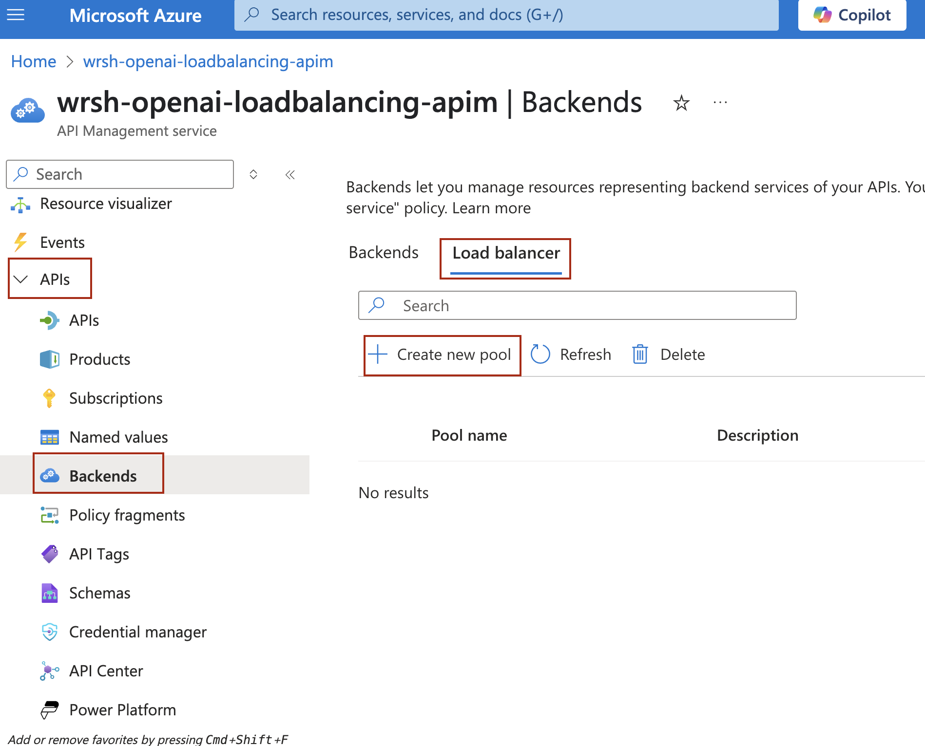Click the Power Platform icon

point(49,710)
